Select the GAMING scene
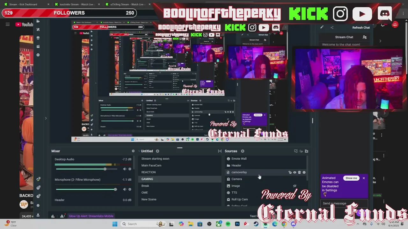The height and width of the screenshot is (229, 408). tap(180, 179)
